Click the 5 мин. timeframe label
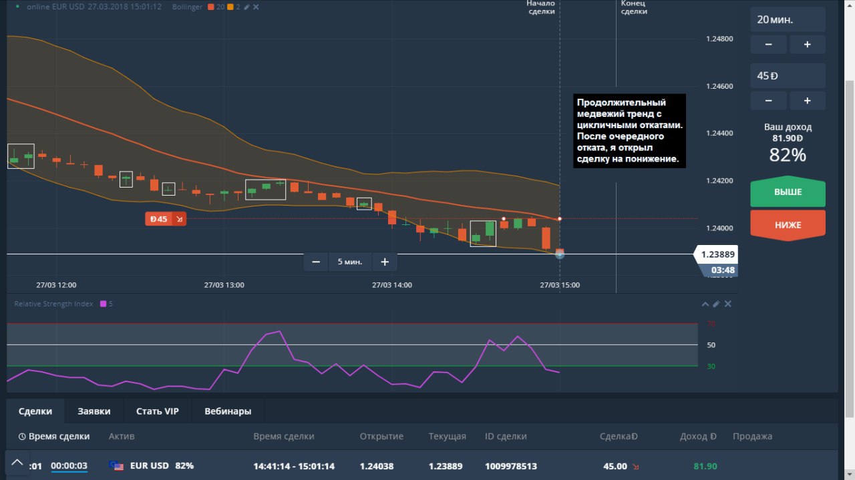Viewport: 855px width, 480px height. [350, 262]
